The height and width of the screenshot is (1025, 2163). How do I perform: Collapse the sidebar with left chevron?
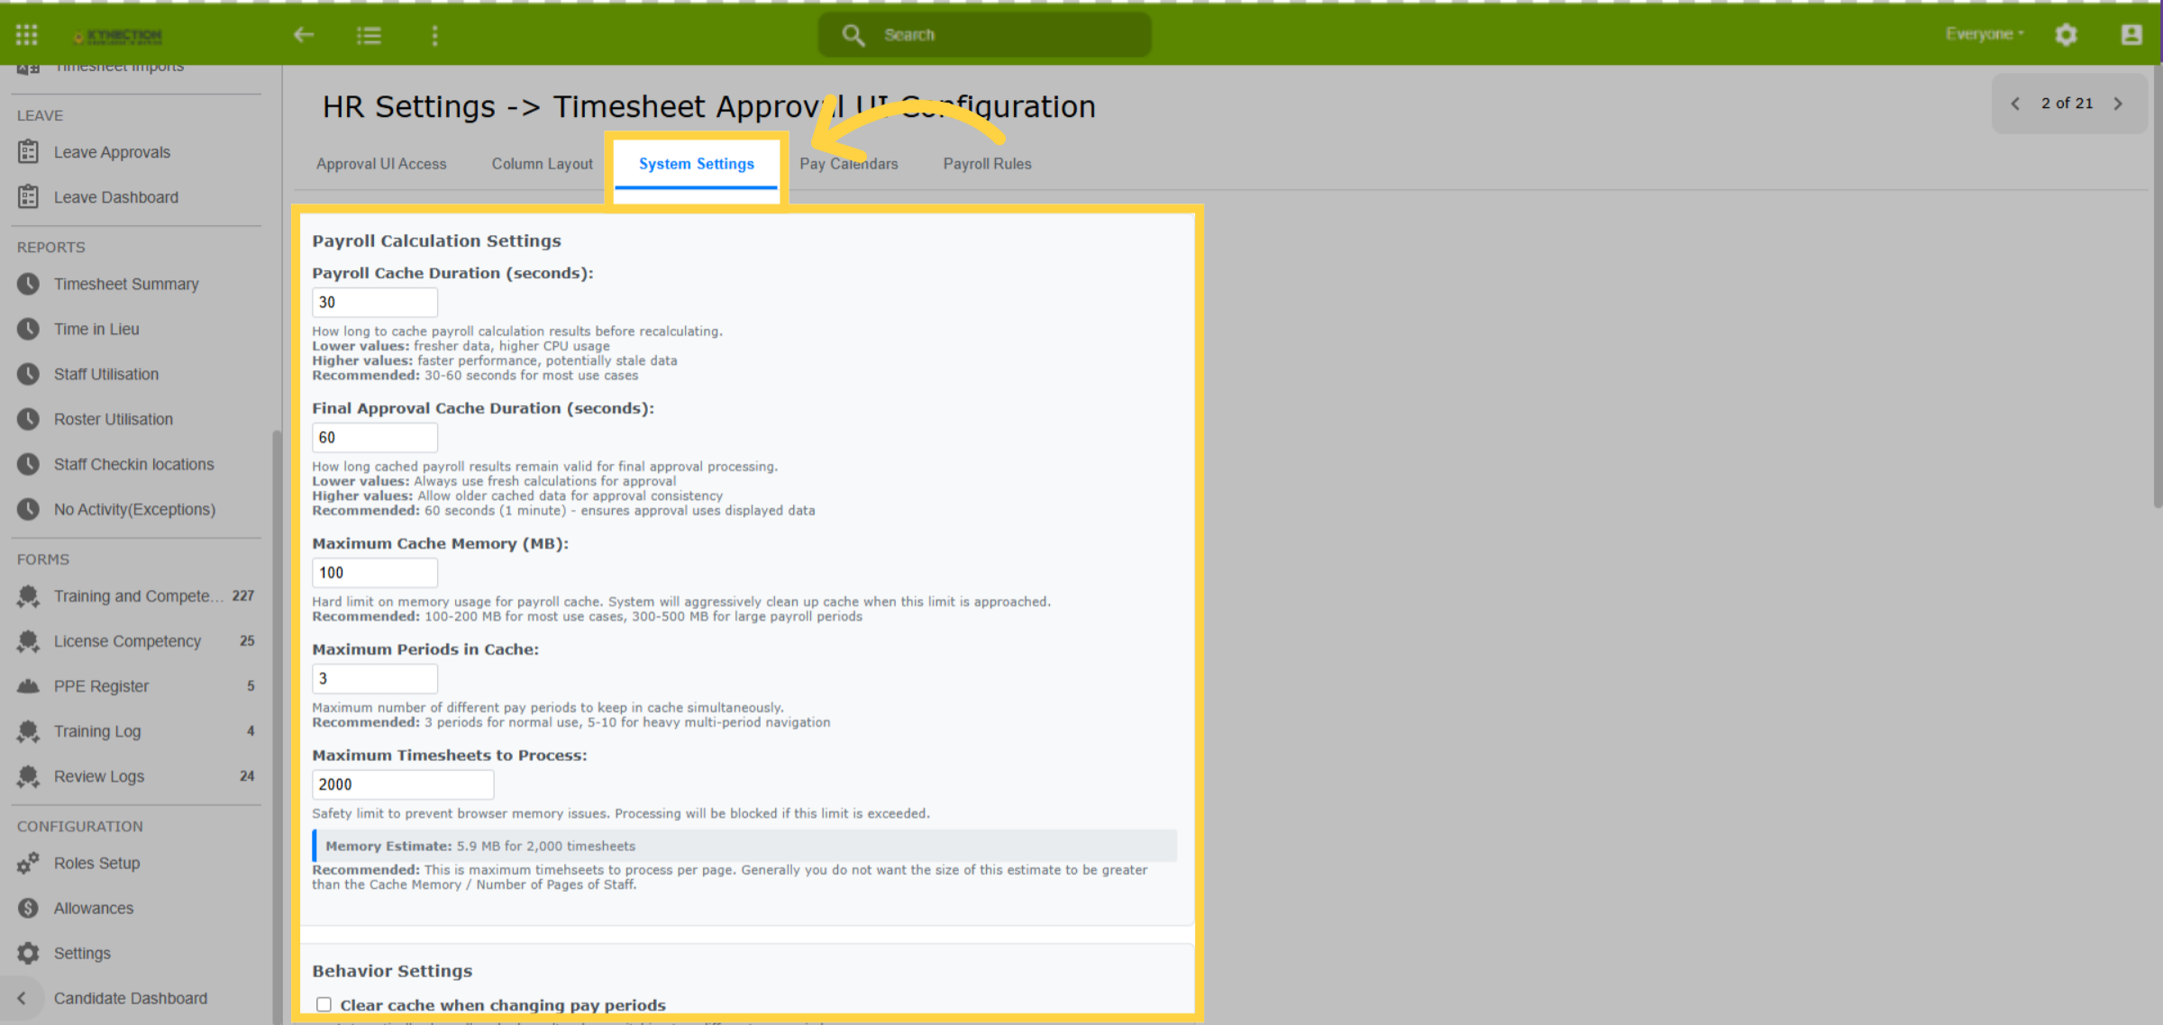click(22, 998)
